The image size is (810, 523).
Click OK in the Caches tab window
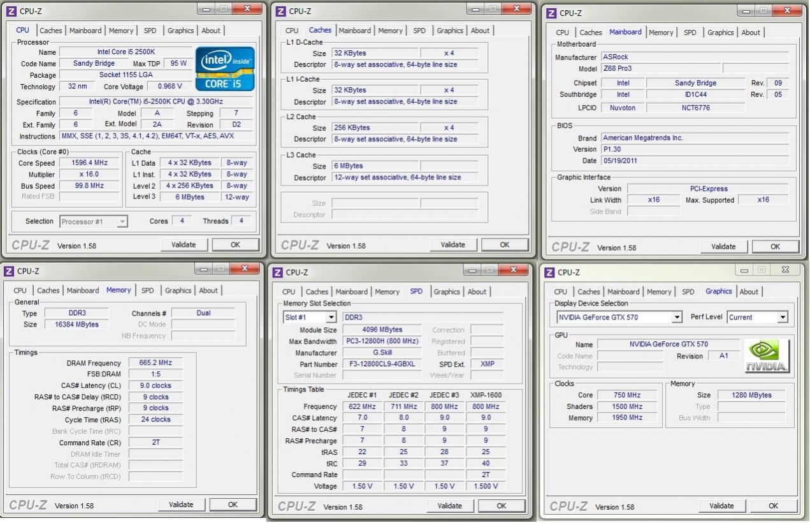click(504, 245)
